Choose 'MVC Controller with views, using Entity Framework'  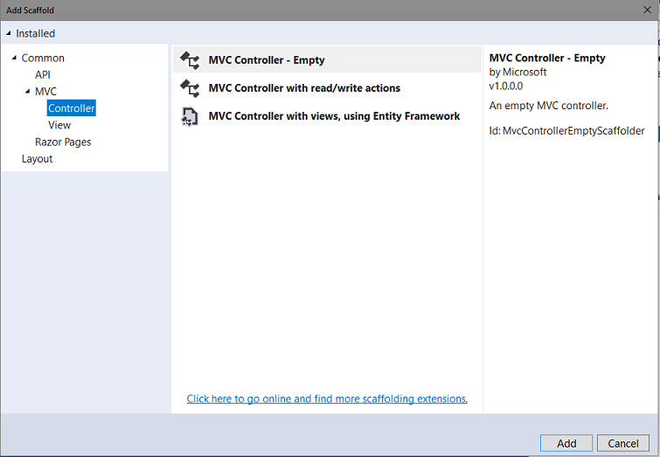(x=334, y=116)
